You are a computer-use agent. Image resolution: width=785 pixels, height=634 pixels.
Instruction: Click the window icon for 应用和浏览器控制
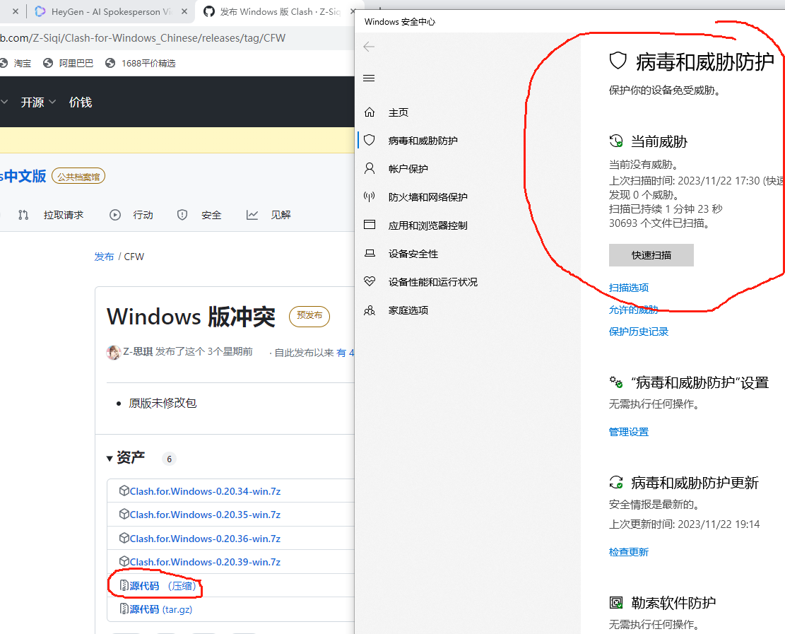pos(370,225)
